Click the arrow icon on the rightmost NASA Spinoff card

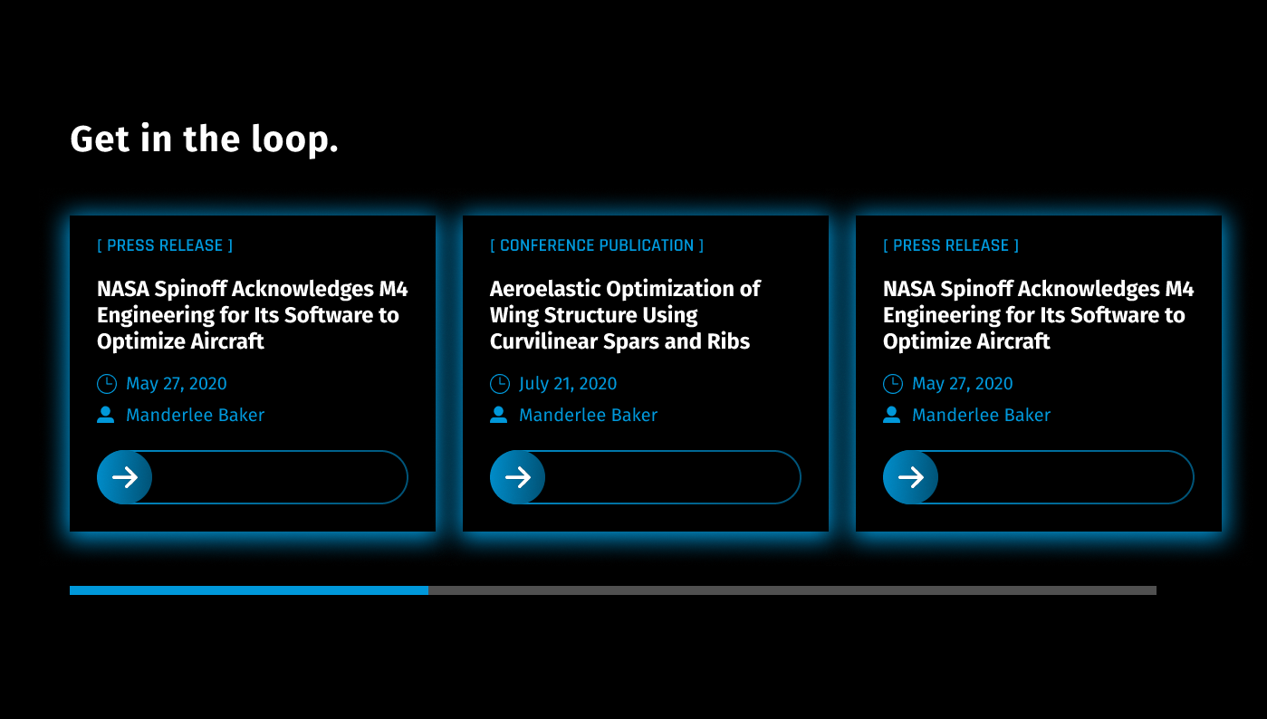(910, 477)
